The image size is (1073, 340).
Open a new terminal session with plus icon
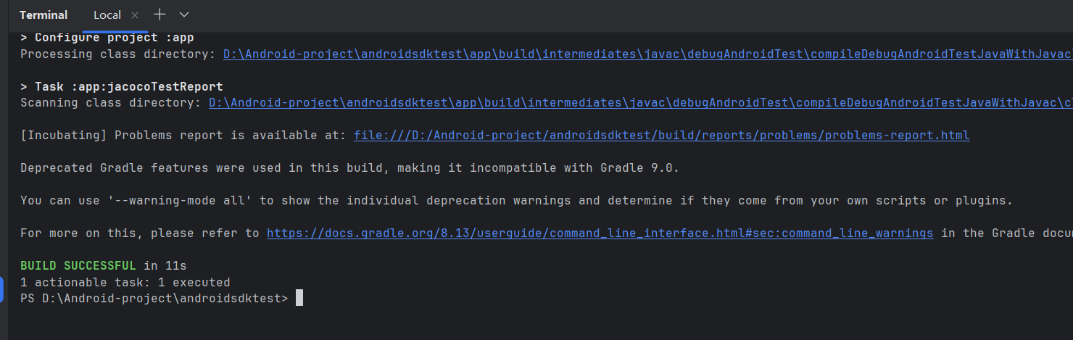[x=159, y=14]
